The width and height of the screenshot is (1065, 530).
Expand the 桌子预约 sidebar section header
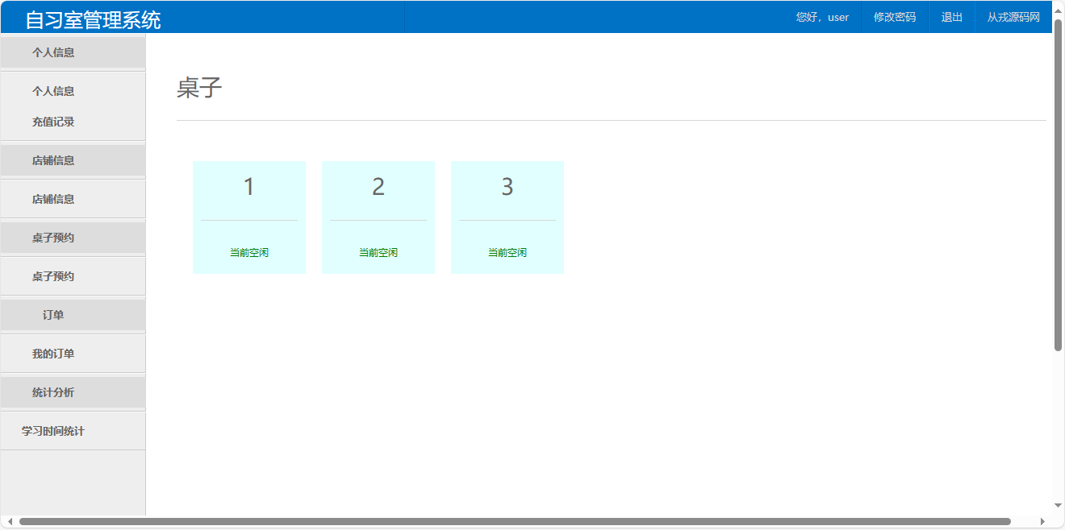click(x=73, y=237)
